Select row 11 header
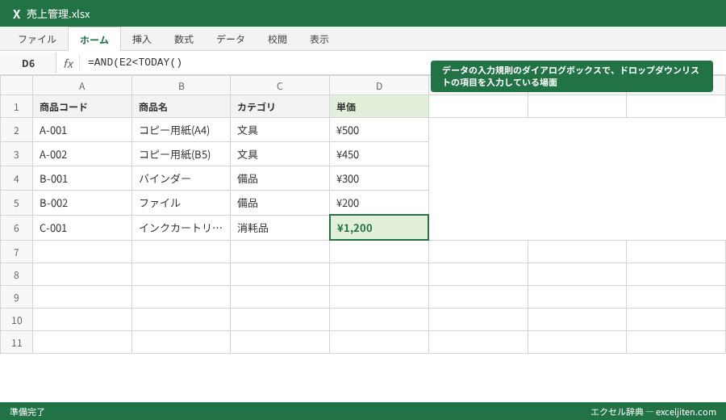726x420 pixels. pos(16,342)
